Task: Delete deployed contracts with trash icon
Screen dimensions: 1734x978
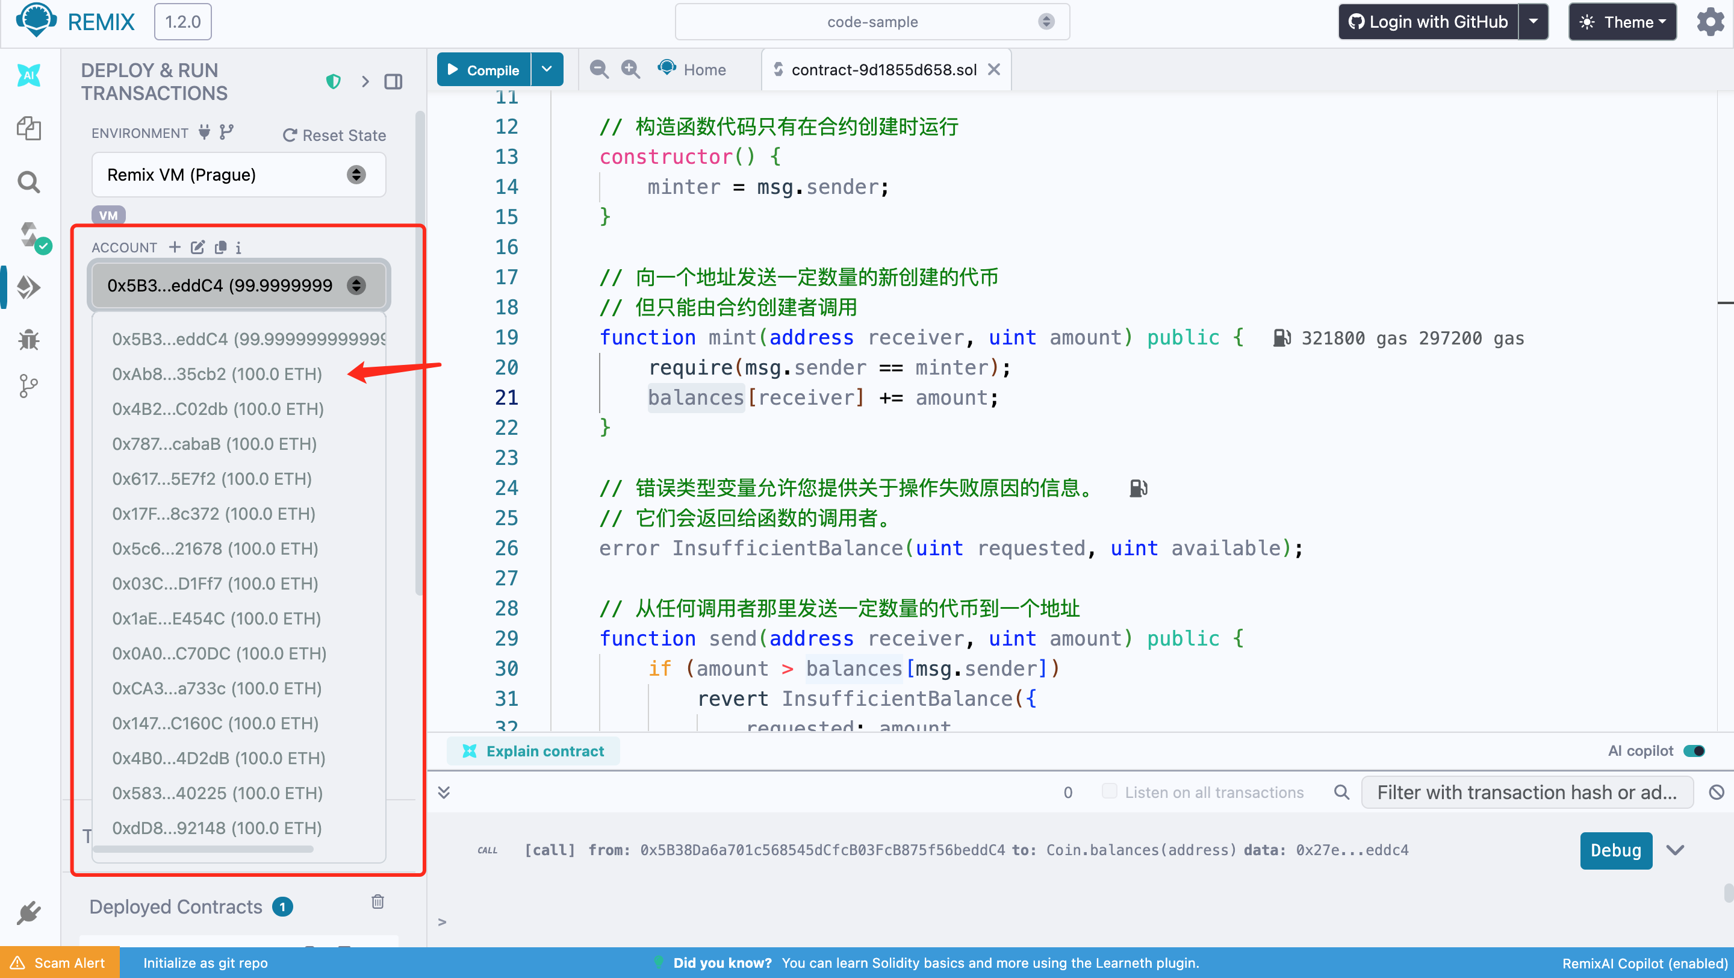Action: click(378, 902)
